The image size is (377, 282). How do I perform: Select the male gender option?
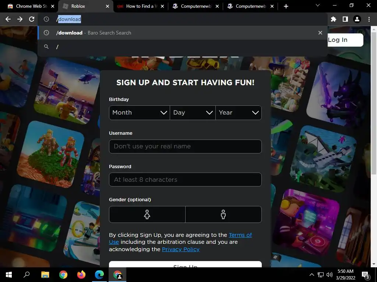point(223,214)
